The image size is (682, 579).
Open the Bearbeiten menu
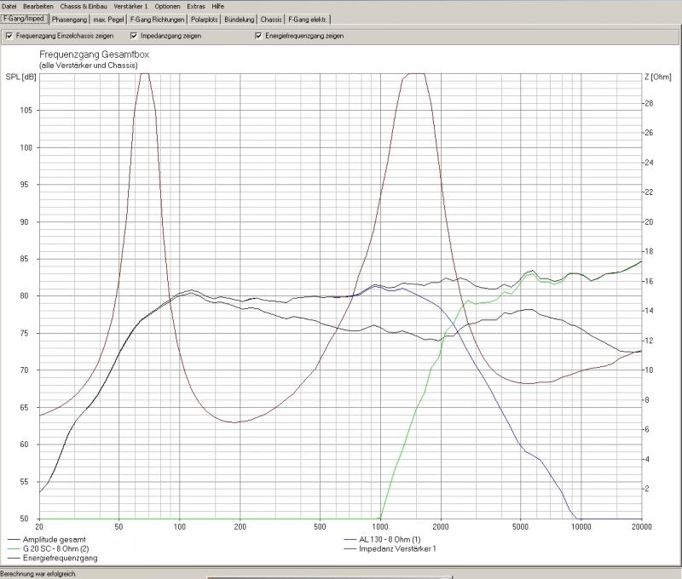click(38, 6)
